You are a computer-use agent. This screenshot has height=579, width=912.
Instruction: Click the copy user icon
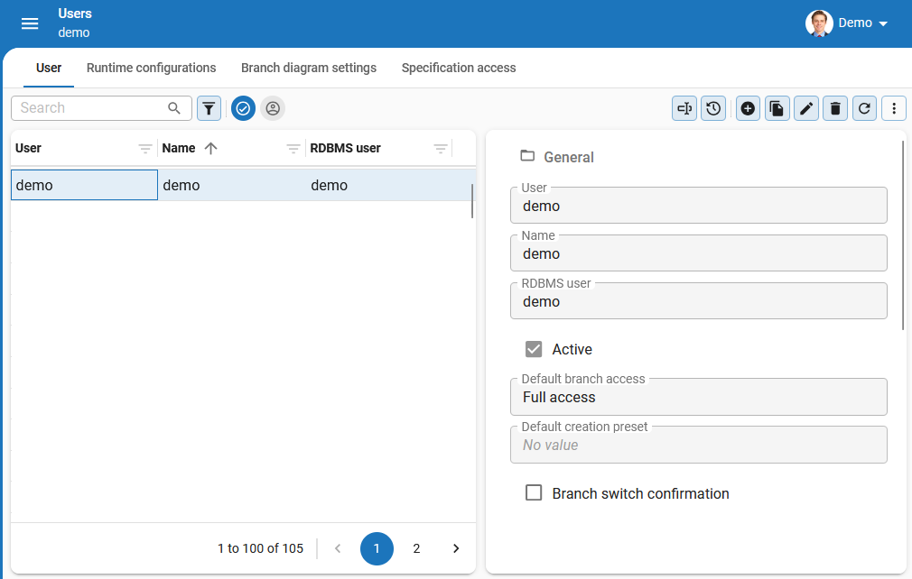point(777,108)
